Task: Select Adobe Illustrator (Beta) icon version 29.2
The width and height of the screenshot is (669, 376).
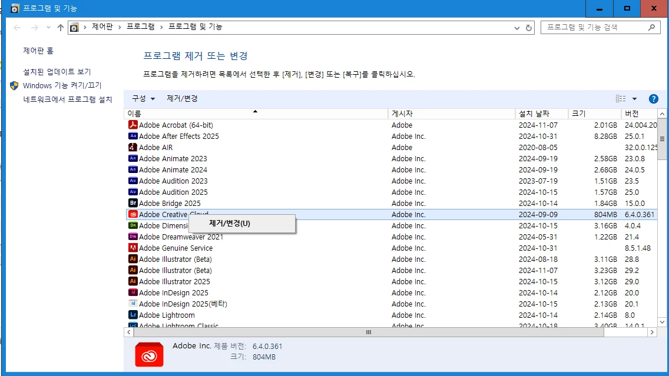Action: point(133,270)
